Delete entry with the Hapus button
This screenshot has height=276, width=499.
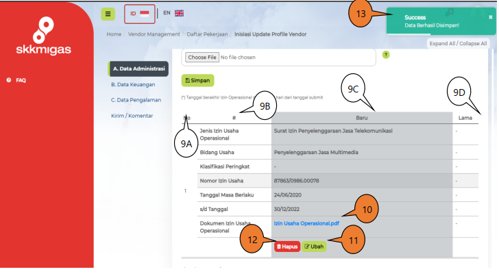[x=287, y=247]
